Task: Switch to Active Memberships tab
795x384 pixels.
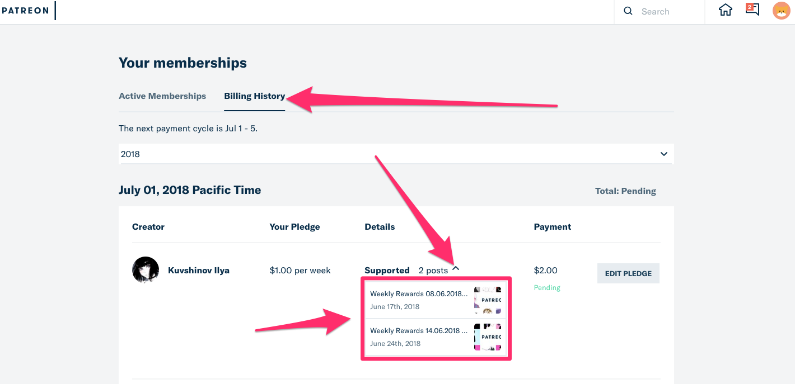Action: pyautogui.click(x=162, y=96)
